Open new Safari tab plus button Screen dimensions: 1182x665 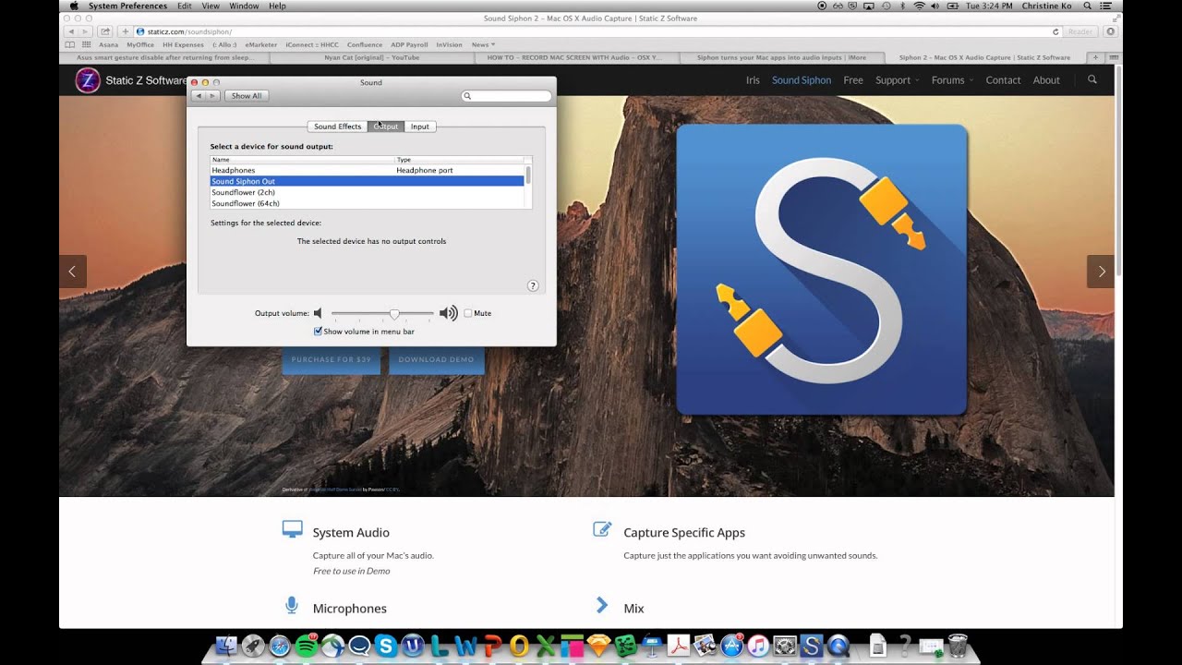(1096, 57)
